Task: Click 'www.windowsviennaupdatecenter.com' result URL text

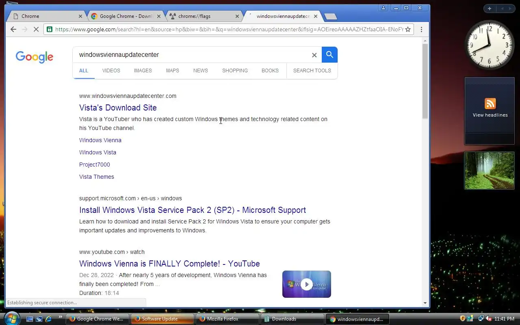Action: tap(128, 96)
